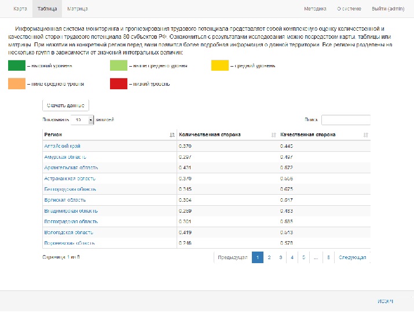Viewport: 414px width, 313px height.
Task: Go to pagination page 5
Action: tap(303, 257)
